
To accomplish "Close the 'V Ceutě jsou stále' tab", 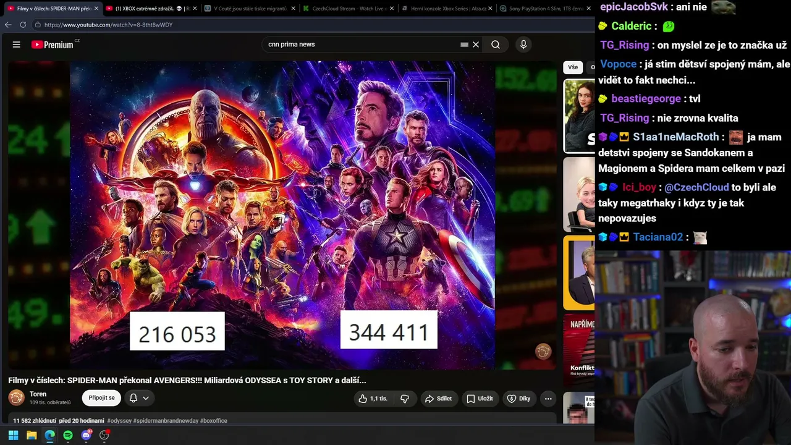I will coord(294,9).
